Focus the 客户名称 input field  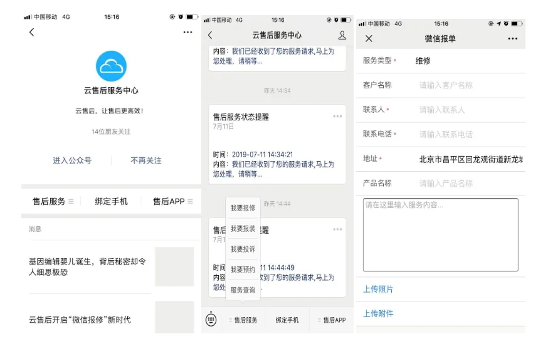(x=472, y=85)
